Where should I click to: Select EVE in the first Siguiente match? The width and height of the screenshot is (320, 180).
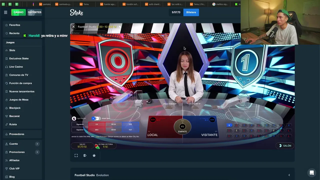(x=130, y=124)
